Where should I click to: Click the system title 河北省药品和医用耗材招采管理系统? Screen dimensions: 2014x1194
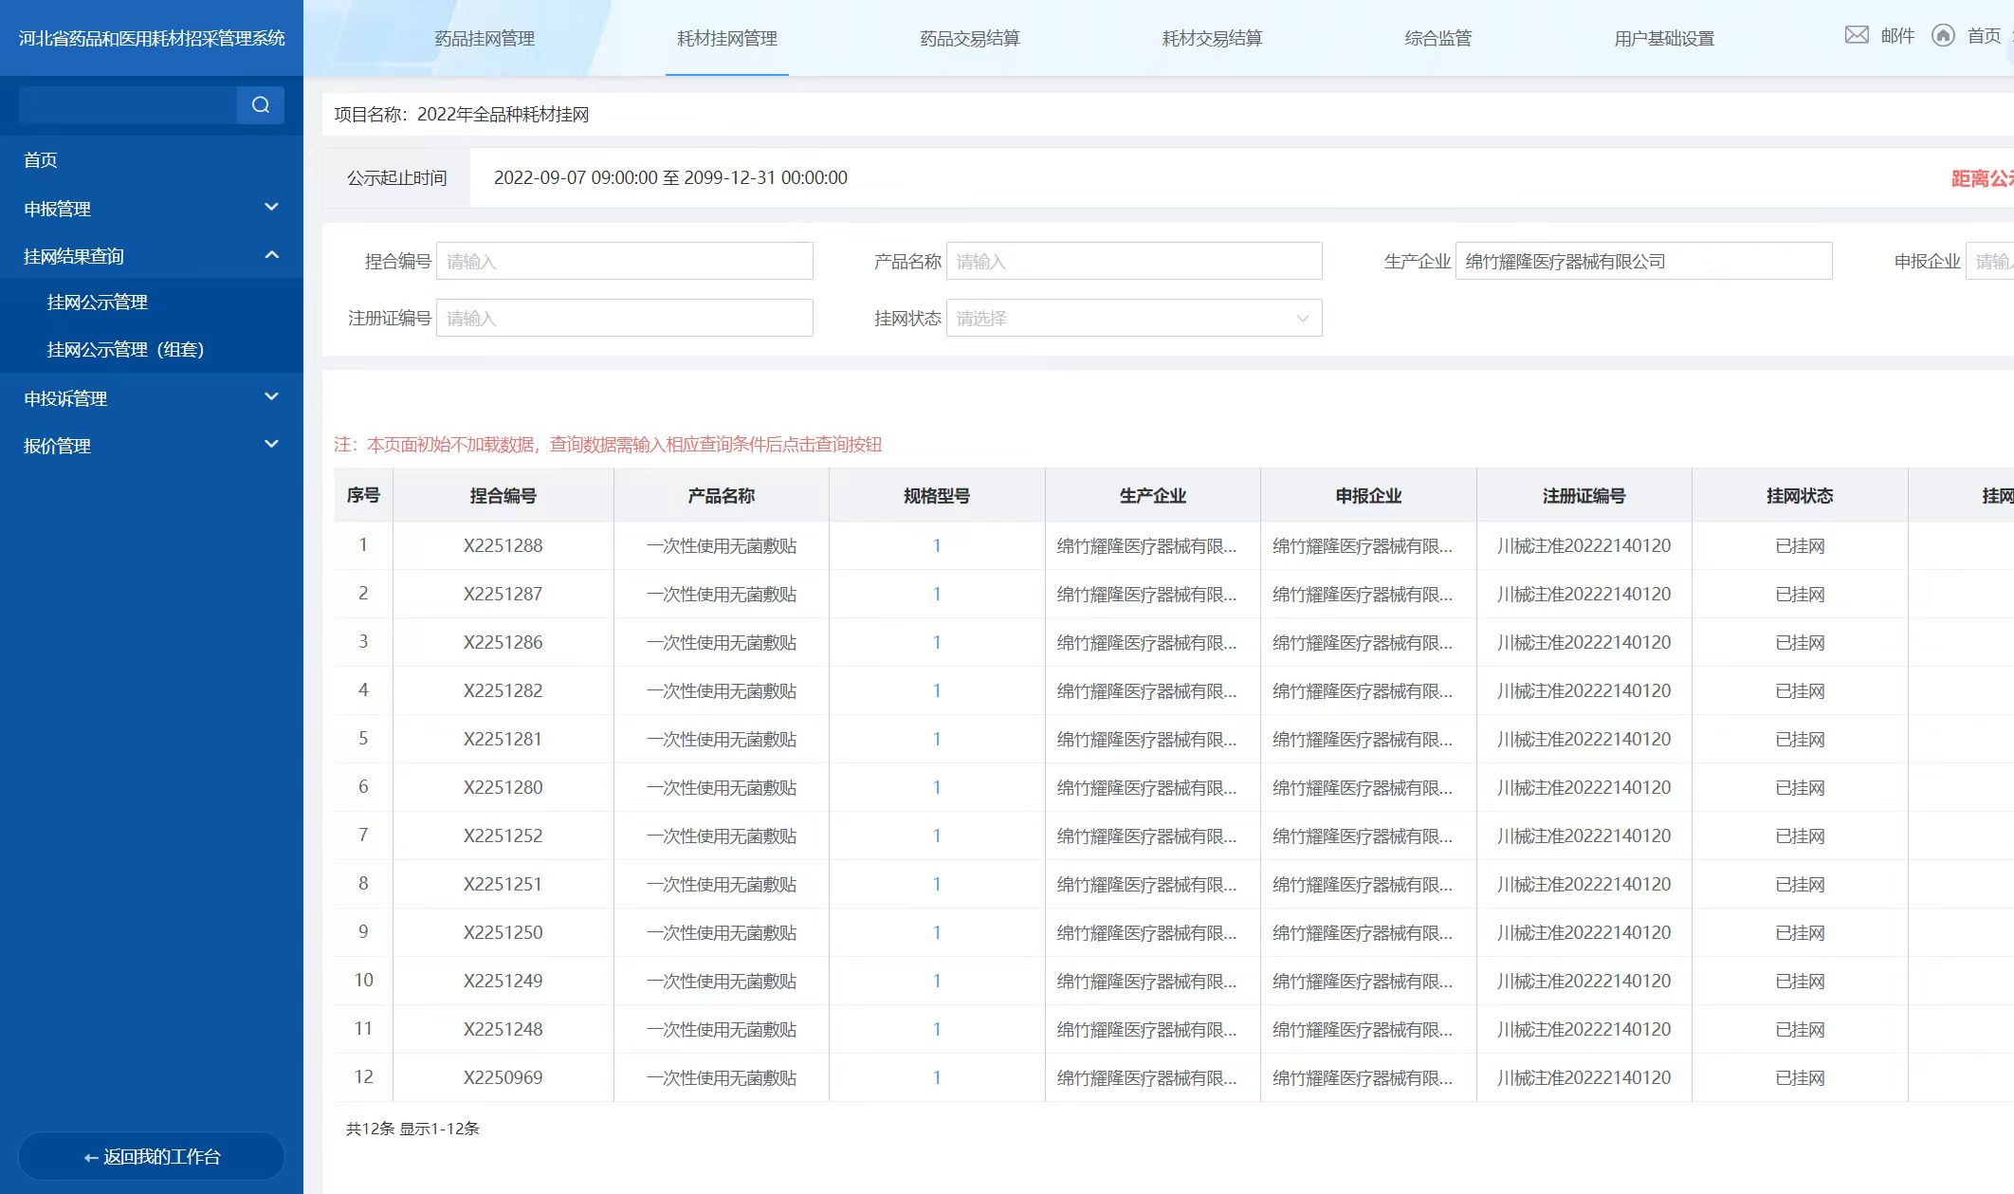coord(152,38)
